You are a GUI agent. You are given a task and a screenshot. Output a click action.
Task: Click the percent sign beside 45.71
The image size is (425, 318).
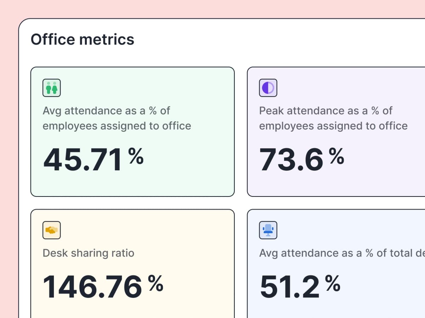(x=136, y=156)
